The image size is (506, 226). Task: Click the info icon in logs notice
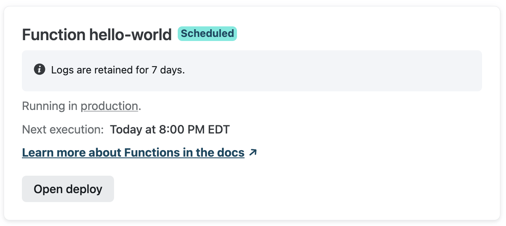[x=39, y=69]
